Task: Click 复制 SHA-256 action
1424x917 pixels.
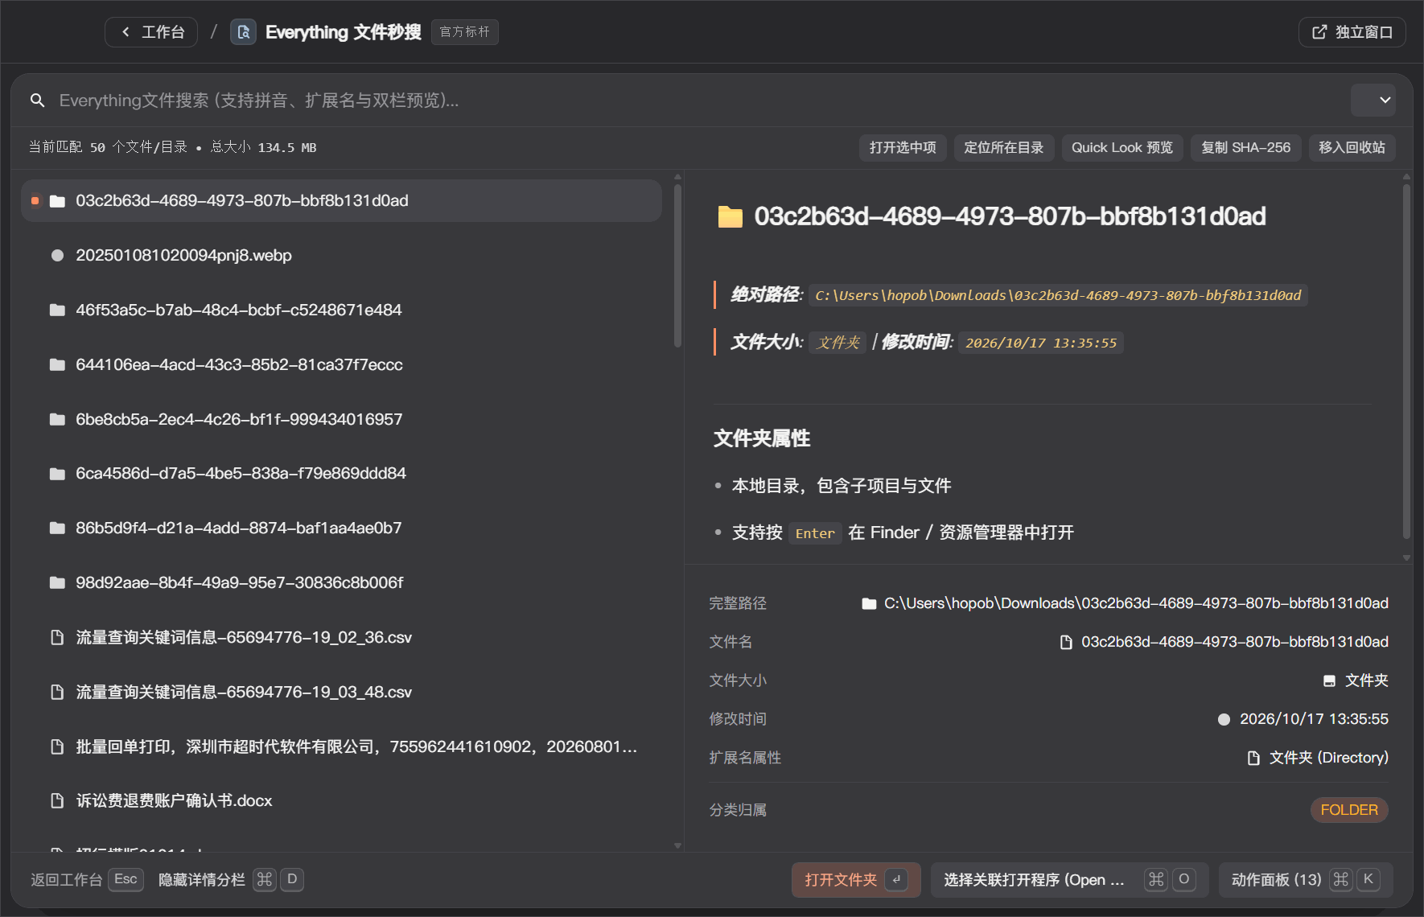Action: (x=1246, y=148)
